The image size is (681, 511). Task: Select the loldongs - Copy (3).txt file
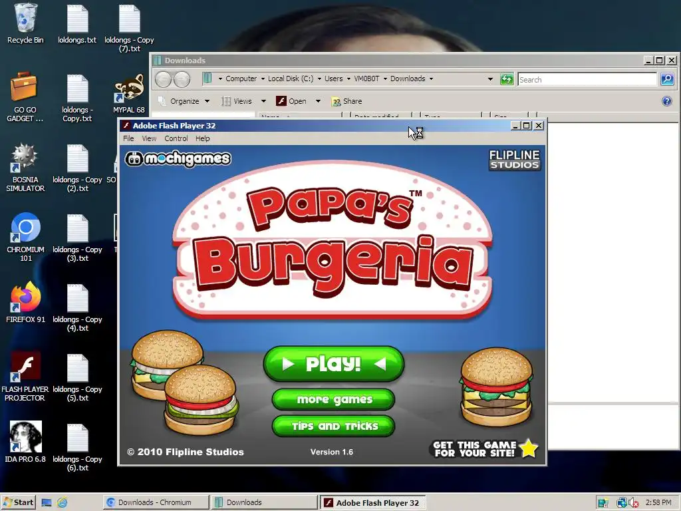pos(77,238)
